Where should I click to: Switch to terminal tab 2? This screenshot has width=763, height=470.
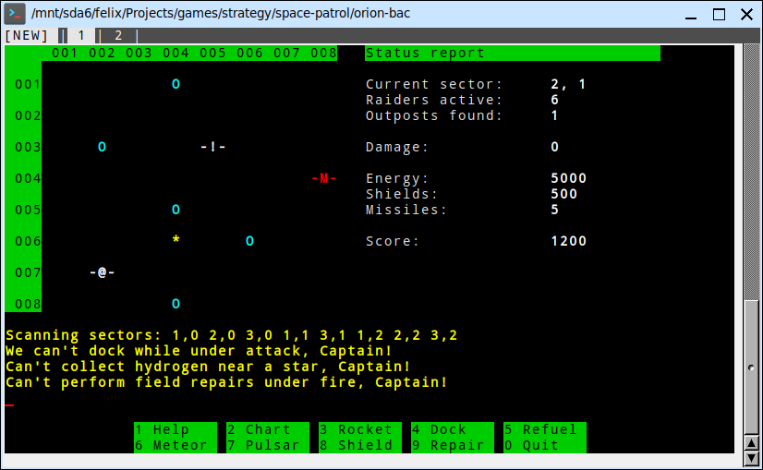click(x=118, y=35)
